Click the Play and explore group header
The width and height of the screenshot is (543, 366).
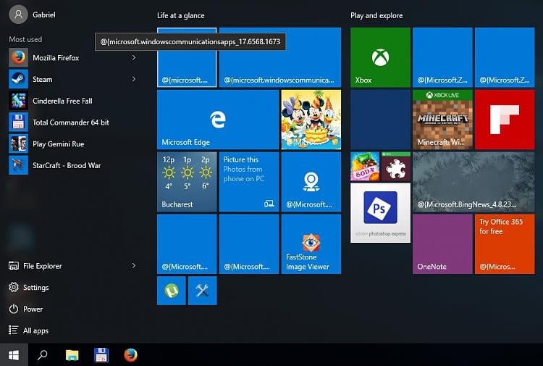point(376,16)
